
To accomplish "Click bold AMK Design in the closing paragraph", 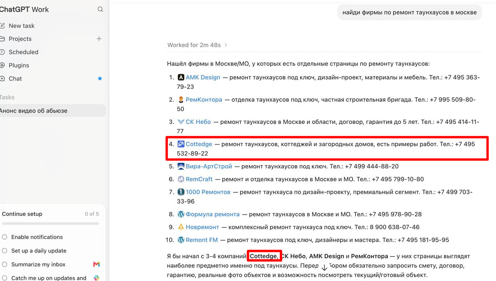I will tap(327, 256).
